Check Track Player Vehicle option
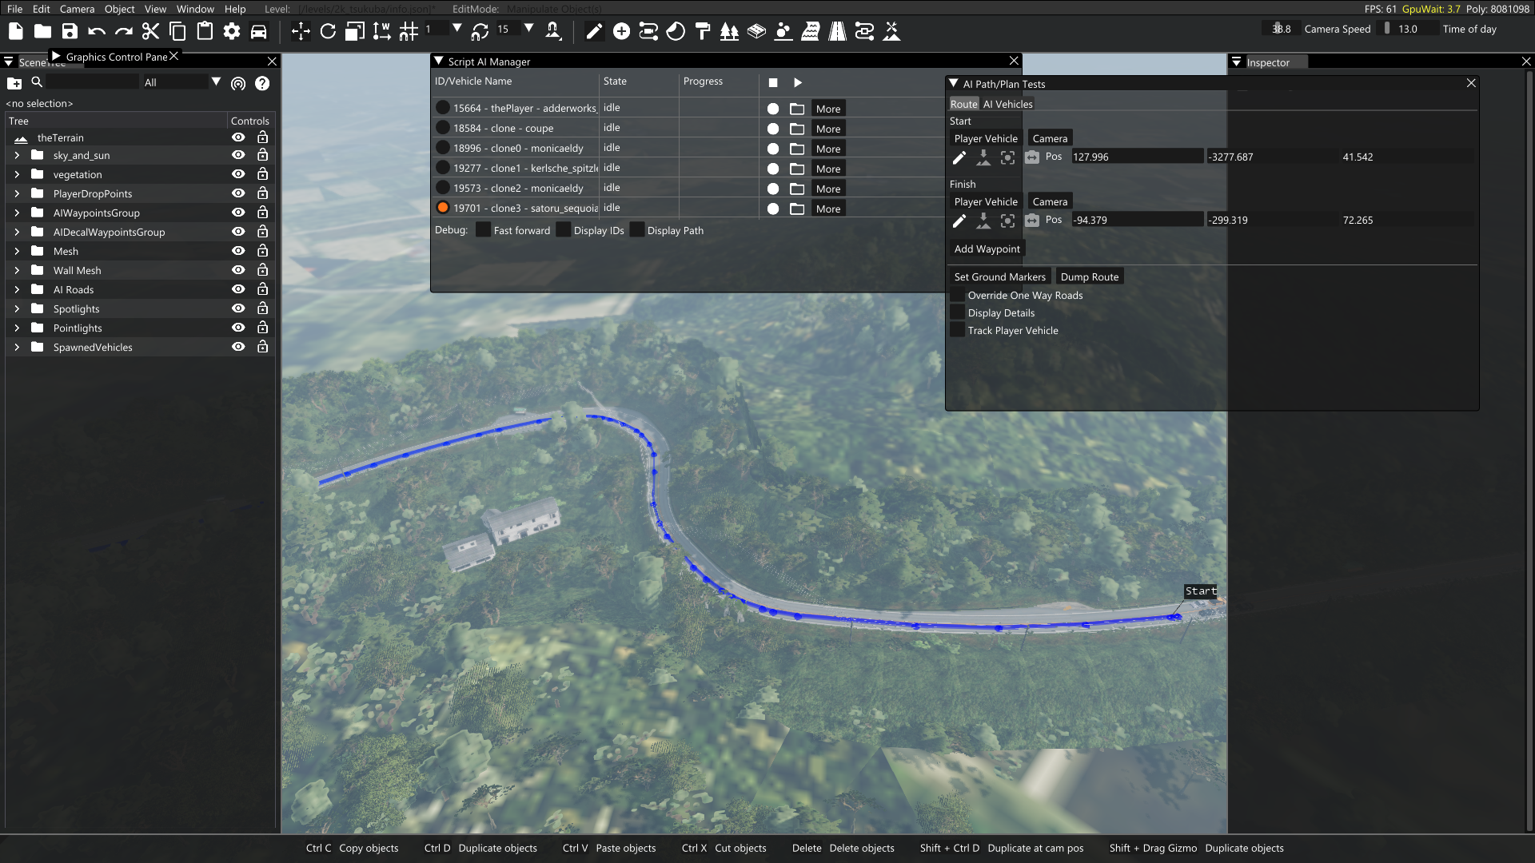The height and width of the screenshot is (863, 1535). point(957,330)
